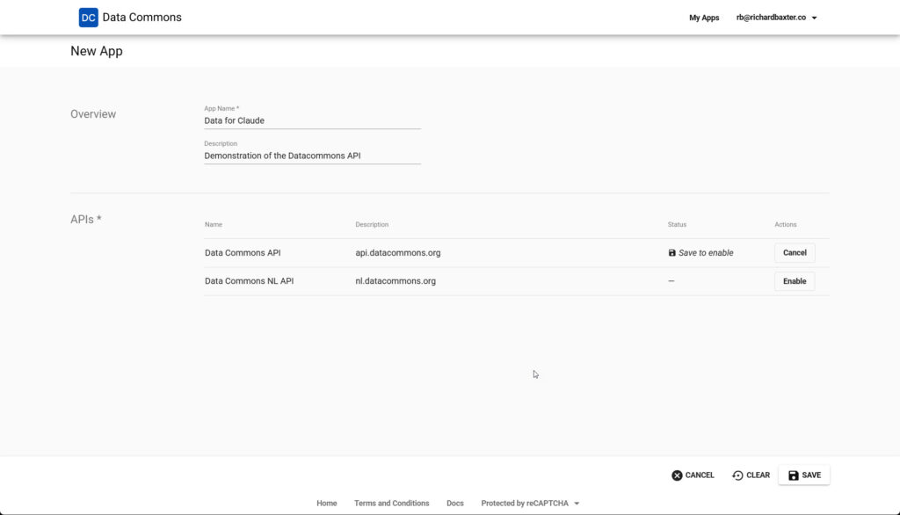The image size is (900, 515).
Task: Cancel enabling the Data Commons API
Action: 794,252
